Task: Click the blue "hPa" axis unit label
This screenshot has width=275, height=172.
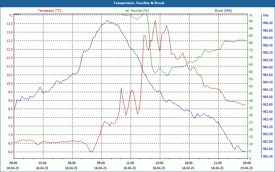Action: tap(265, 15)
